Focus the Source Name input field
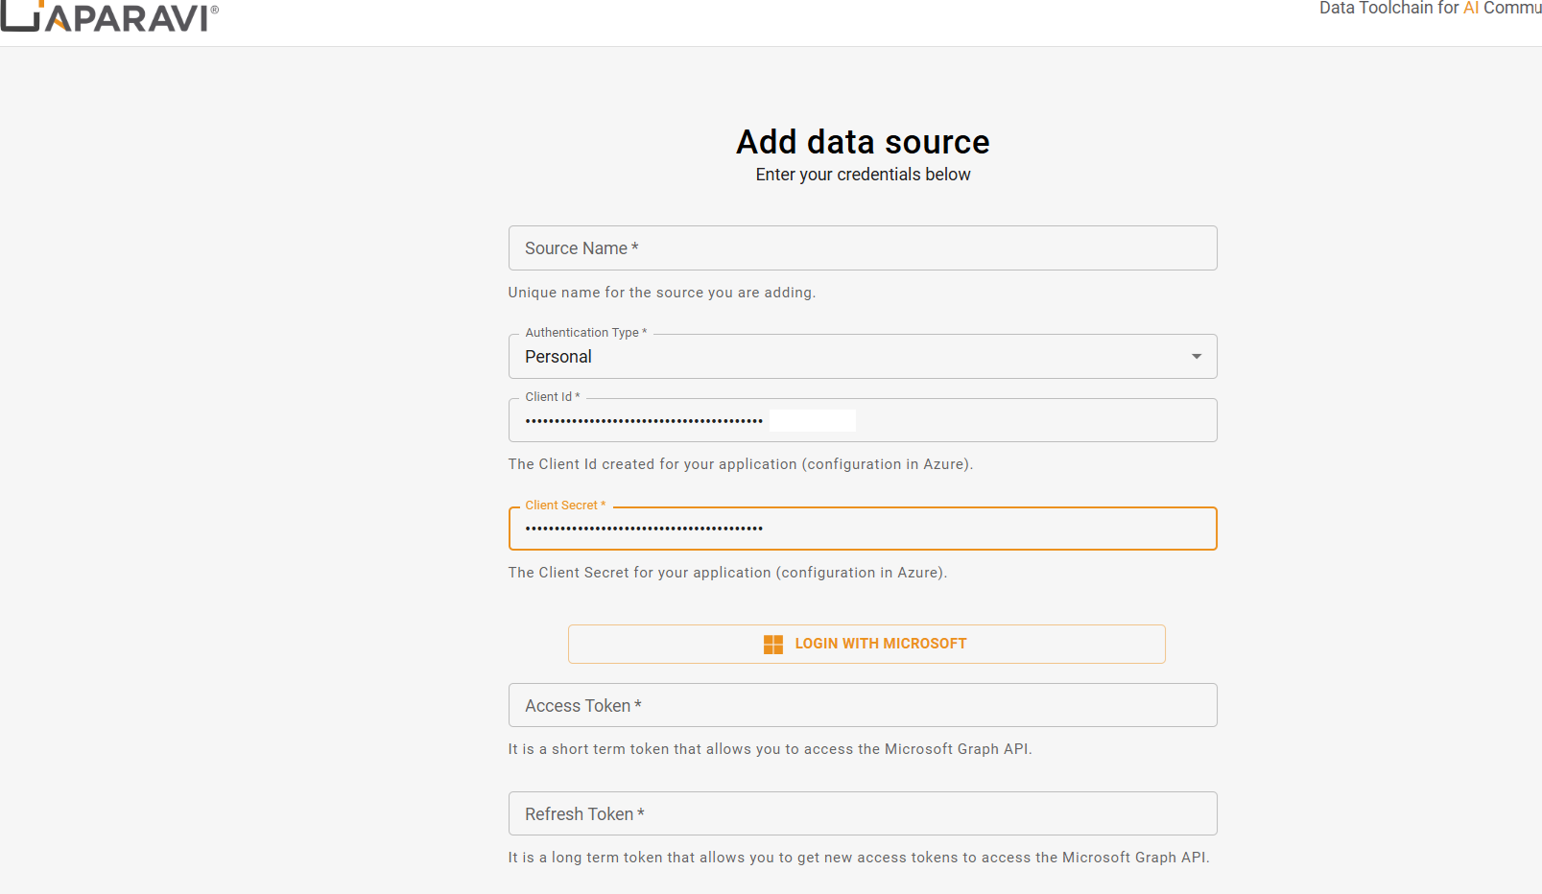The width and height of the screenshot is (1542, 894). point(862,248)
